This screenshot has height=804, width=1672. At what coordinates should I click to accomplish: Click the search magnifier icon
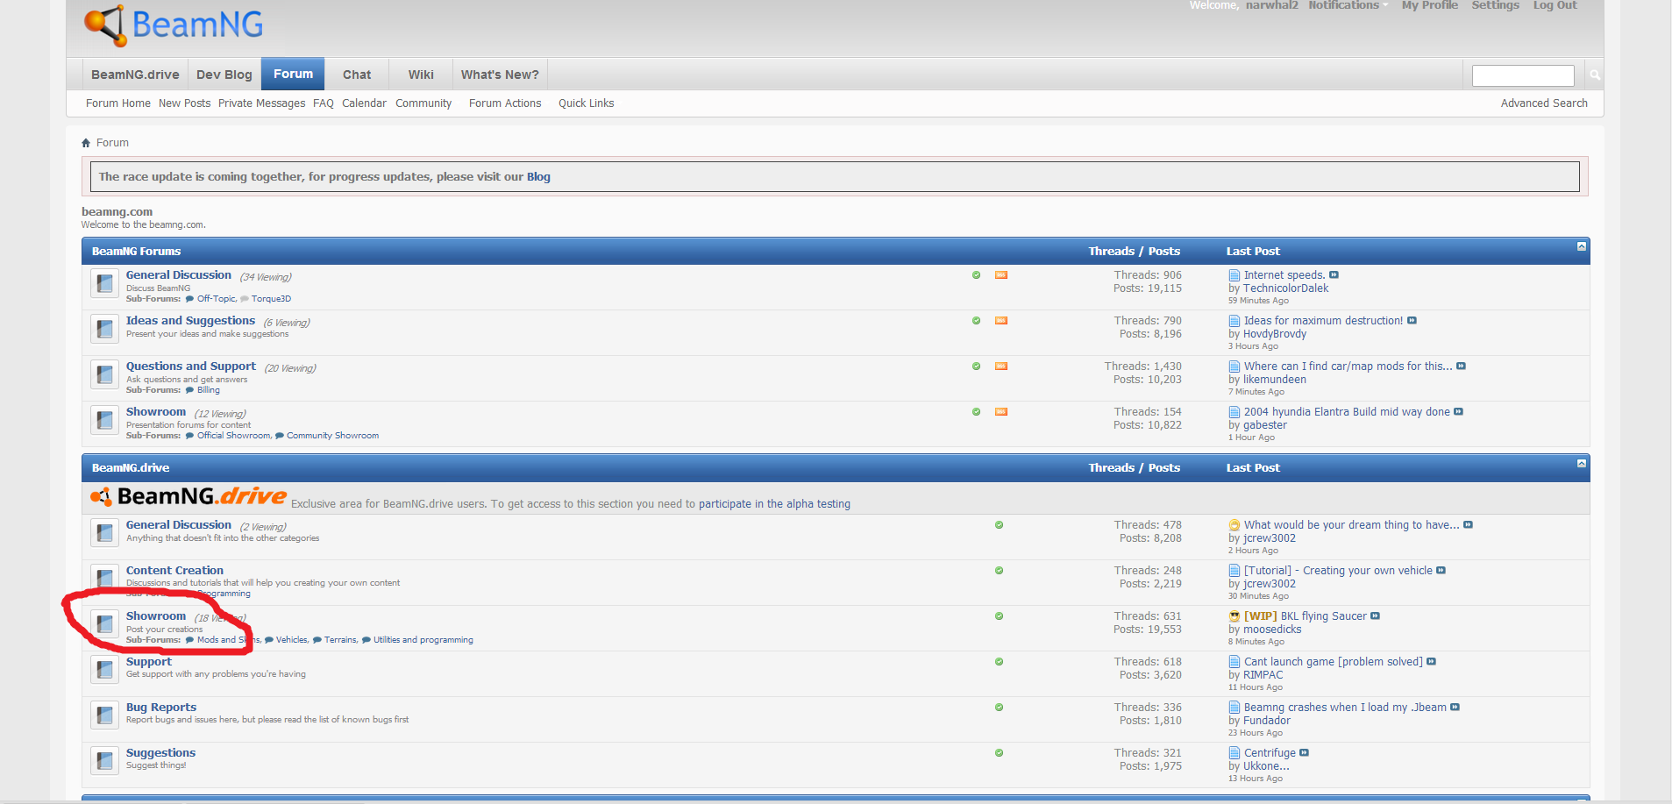pyautogui.click(x=1595, y=75)
